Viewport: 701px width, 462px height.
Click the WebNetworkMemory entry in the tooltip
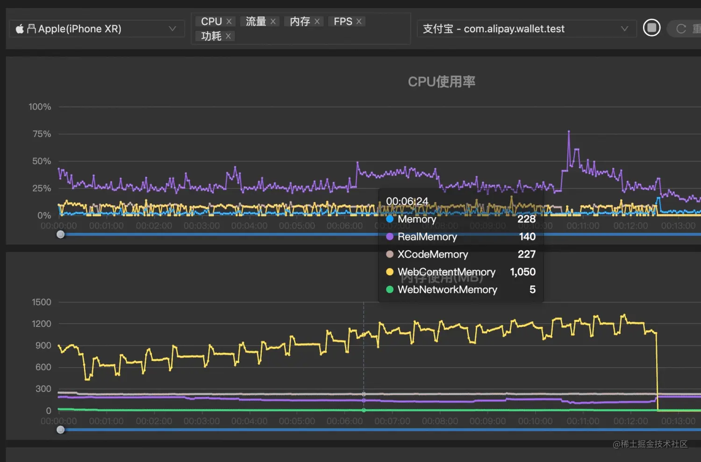[461, 290]
